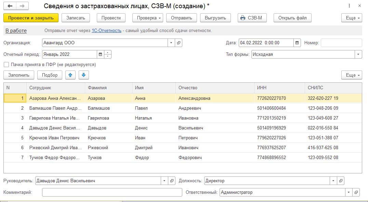The width and height of the screenshot is (368, 202).
Task: Open the top Еще menu
Action: click(351, 18)
